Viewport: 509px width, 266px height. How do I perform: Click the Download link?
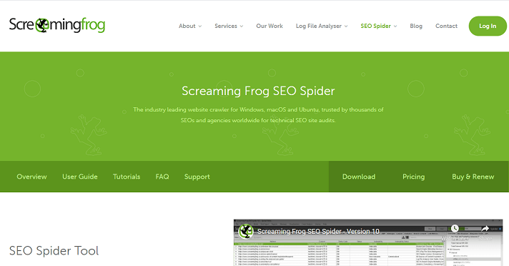click(x=359, y=177)
